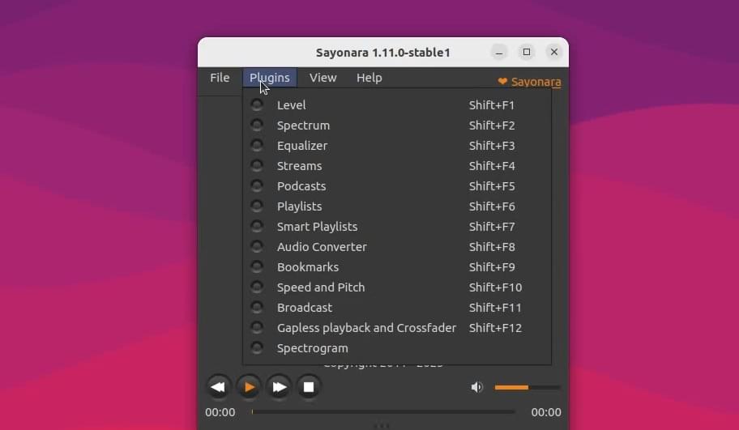Image resolution: width=739 pixels, height=430 pixels.
Task: Close the open Plugins menu
Action: 270,78
